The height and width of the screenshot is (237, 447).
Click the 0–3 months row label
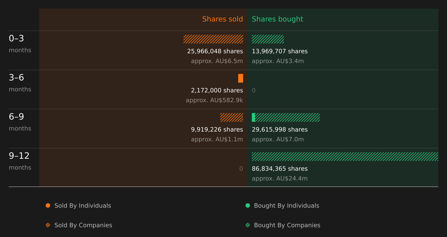pyautogui.click(x=20, y=44)
